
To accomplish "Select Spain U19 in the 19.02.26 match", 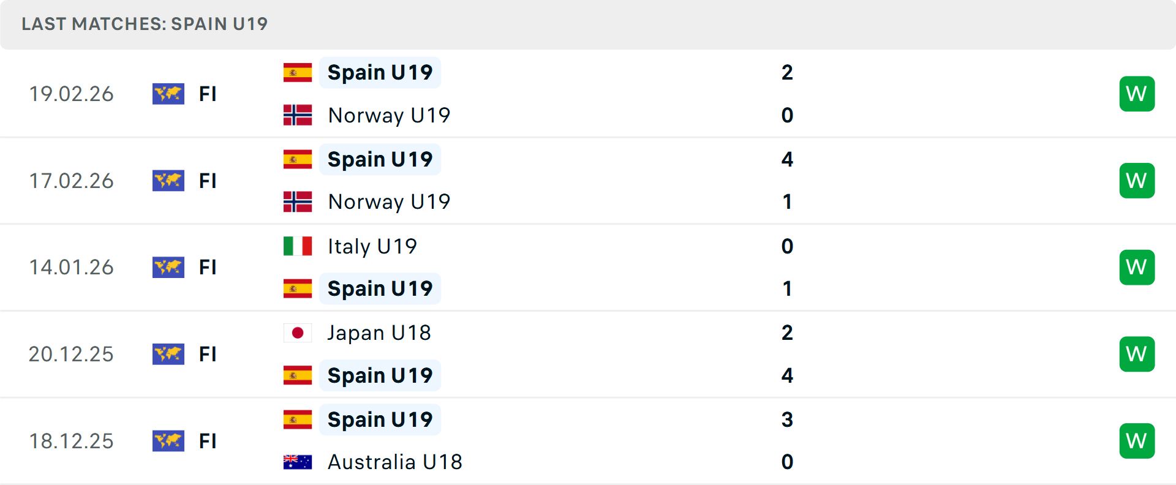I will pos(380,72).
